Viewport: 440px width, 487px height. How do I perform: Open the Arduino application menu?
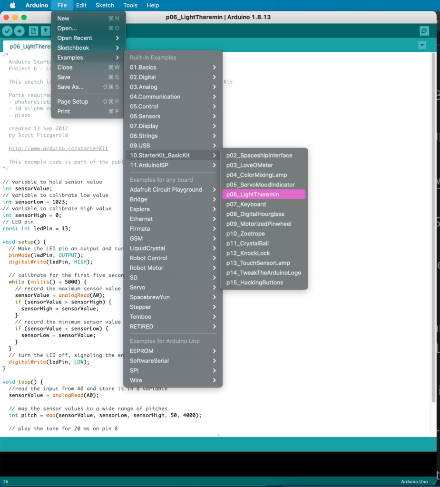click(x=37, y=5)
